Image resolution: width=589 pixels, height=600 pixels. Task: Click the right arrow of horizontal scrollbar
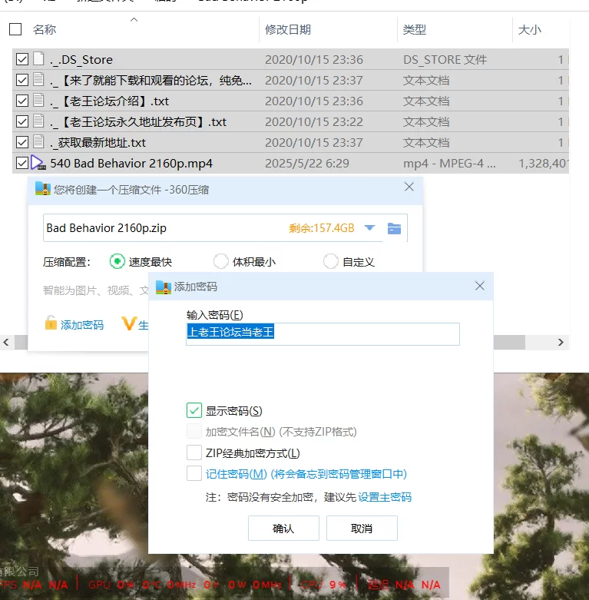pos(561,342)
